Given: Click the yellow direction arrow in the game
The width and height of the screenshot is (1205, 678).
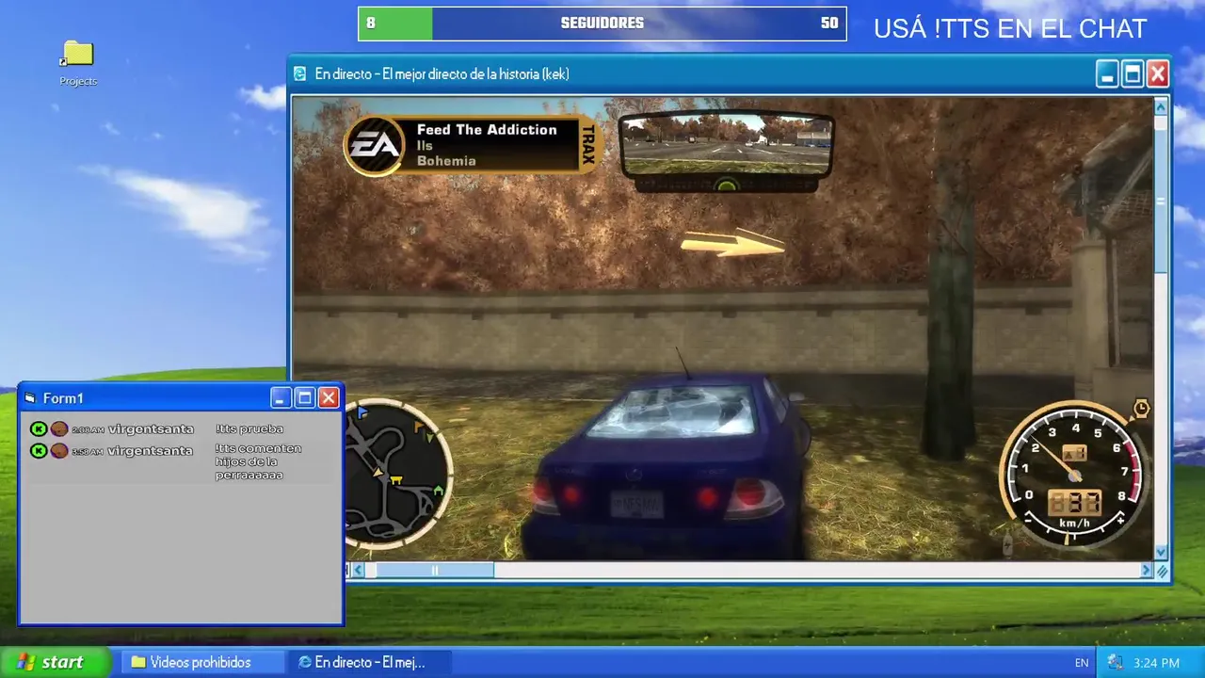Looking at the screenshot, I should coord(732,243).
